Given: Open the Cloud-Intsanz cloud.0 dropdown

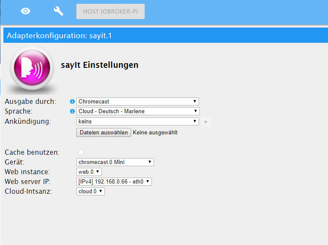Looking at the screenshot, I should click(x=90, y=191).
